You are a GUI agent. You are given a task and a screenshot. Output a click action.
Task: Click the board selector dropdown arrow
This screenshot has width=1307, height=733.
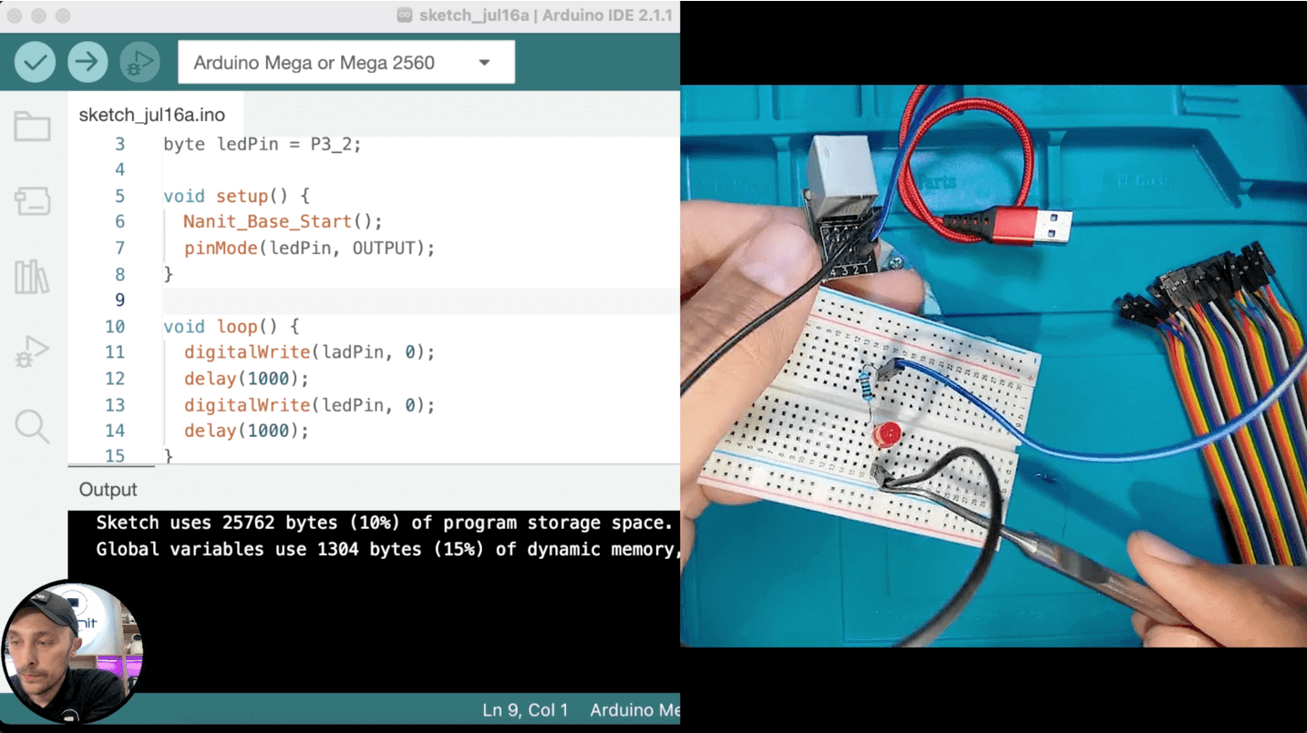(x=485, y=63)
